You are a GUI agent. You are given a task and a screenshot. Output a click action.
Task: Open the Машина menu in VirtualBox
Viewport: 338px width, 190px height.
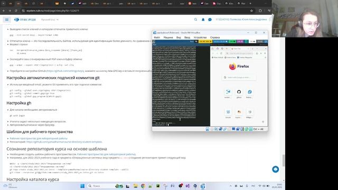(168, 37)
